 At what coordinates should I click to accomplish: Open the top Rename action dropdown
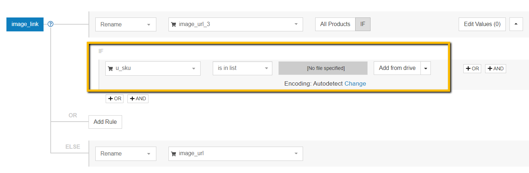[x=126, y=25]
